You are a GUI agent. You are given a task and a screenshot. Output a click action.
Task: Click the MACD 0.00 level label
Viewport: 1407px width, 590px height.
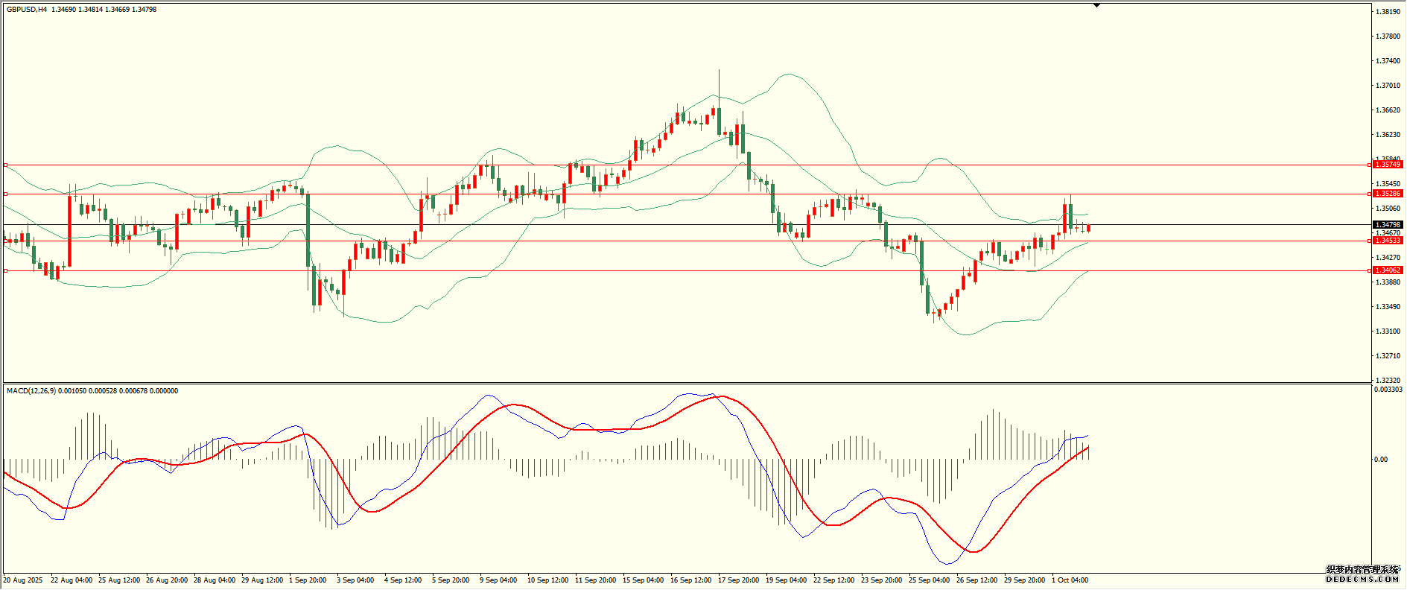1380,460
